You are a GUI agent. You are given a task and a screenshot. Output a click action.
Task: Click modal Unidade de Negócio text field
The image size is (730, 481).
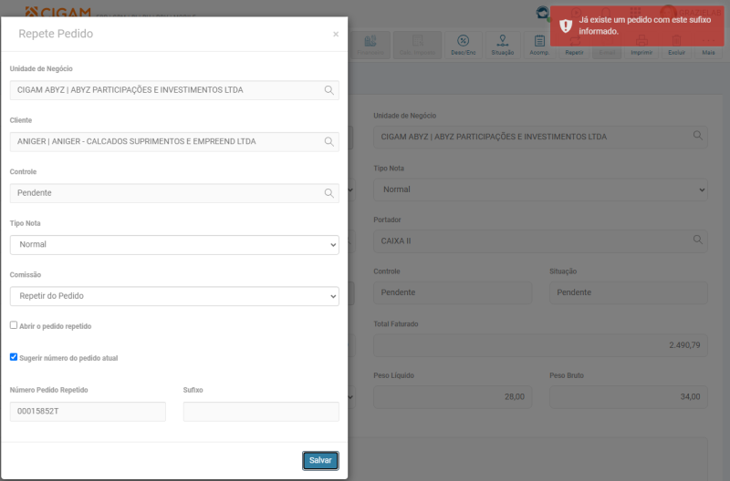click(x=174, y=90)
